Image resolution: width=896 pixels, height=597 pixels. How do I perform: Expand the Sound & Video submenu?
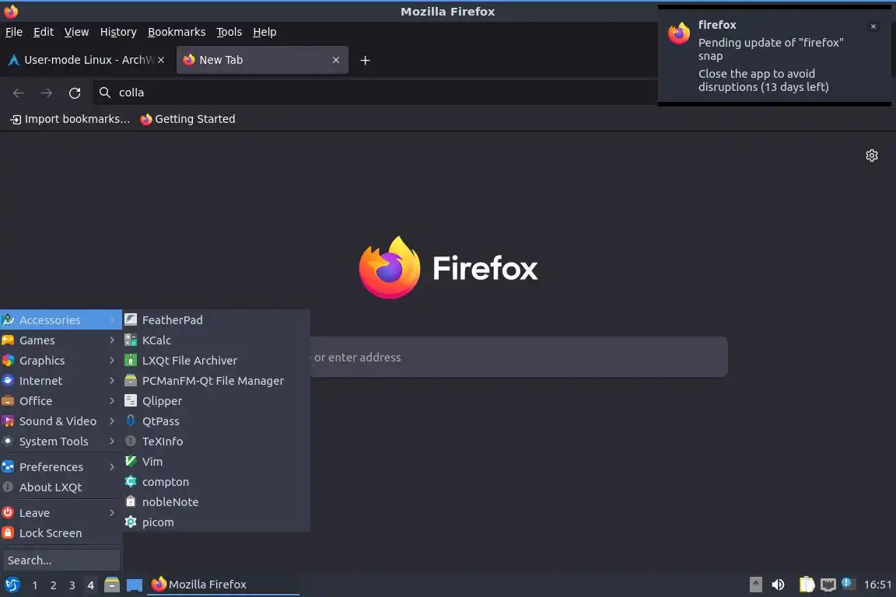click(x=60, y=421)
